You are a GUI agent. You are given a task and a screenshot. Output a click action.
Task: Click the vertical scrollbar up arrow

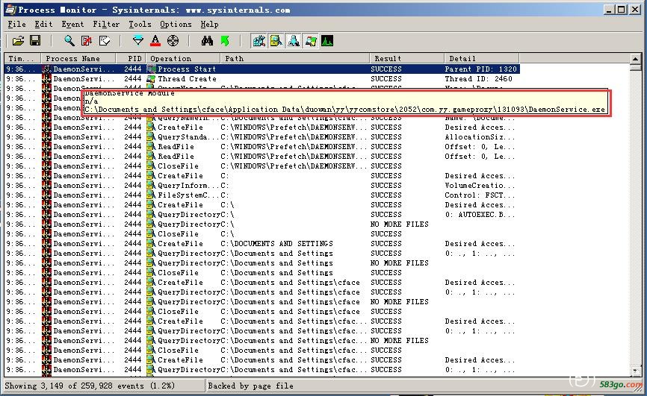pos(636,58)
